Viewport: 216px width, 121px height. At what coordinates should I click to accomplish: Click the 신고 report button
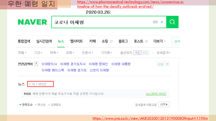pyautogui.click(x=161, y=64)
